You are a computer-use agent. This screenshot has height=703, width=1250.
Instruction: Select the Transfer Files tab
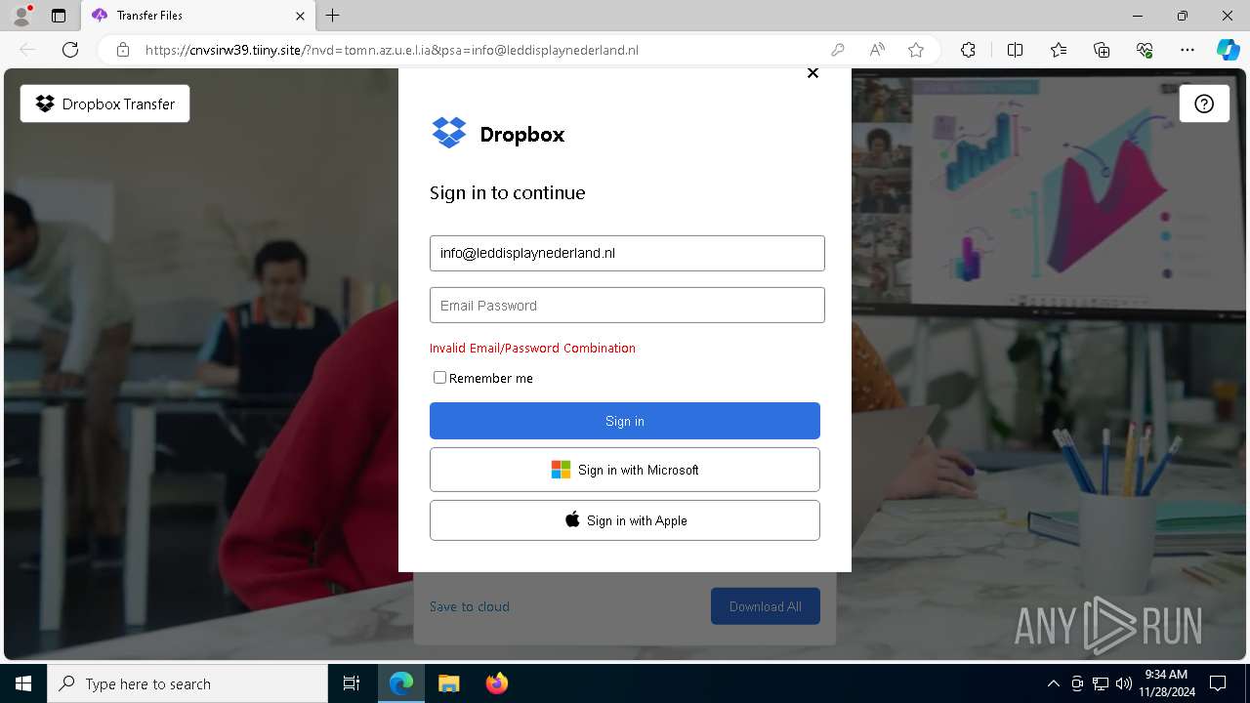pos(198,16)
